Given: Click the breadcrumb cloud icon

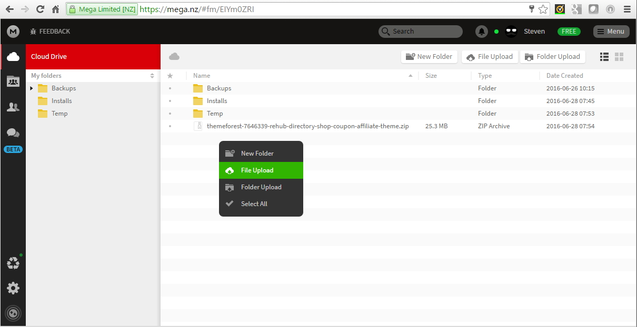Looking at the screenshot, I should click(174, 56).
